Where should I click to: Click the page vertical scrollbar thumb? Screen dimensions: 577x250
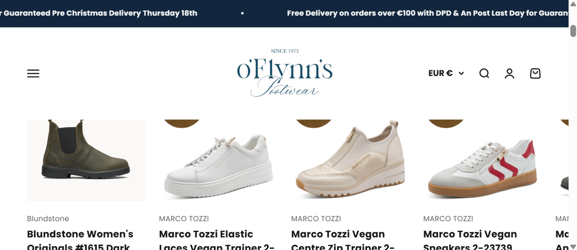pyautogui.click(x=573, y=31)
